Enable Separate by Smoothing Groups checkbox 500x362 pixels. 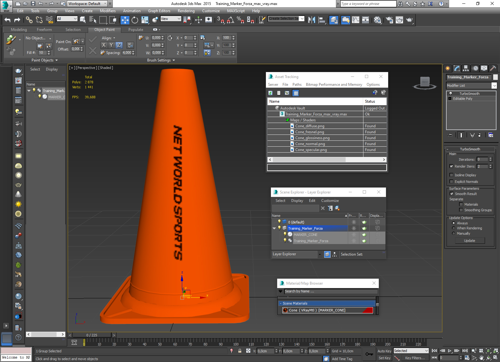[x=461, y=210]
